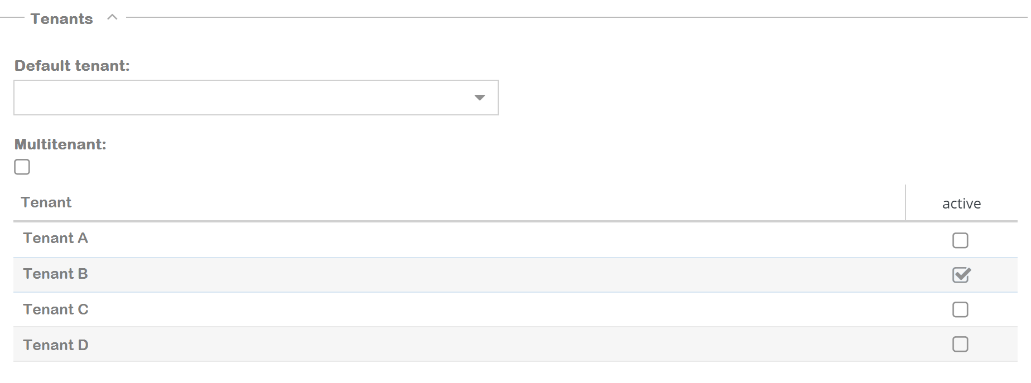Viewport: 1031px width, 383px height.
Task: Sort by the Tenant column header
Action: pos(46,202)
